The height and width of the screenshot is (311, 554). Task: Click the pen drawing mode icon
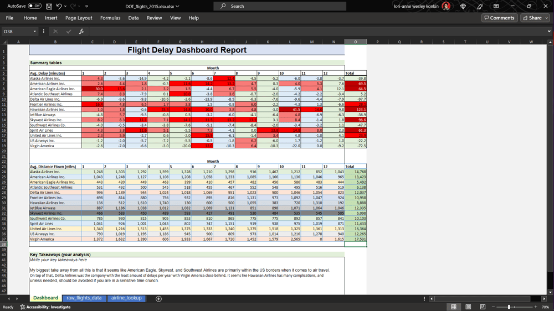point(479,6)
